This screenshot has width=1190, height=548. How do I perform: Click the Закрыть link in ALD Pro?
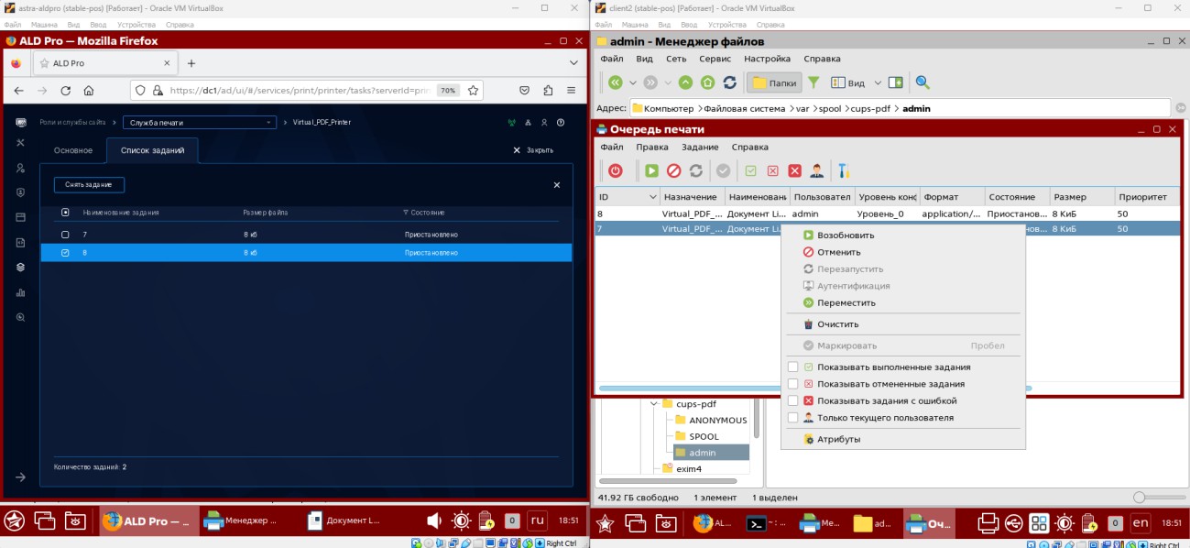click(533, 150)
